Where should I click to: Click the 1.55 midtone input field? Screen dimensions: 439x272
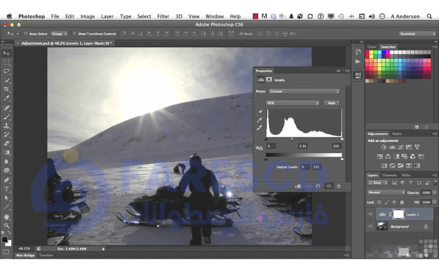303,146
